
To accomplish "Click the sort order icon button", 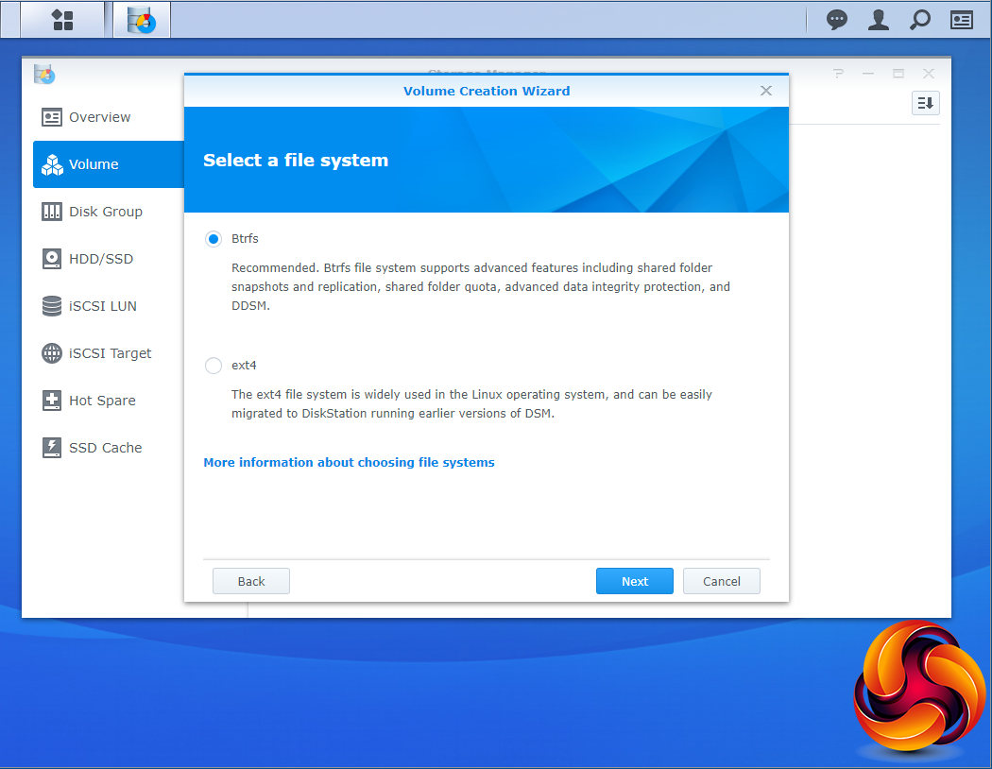I will (x=926, y=103).
